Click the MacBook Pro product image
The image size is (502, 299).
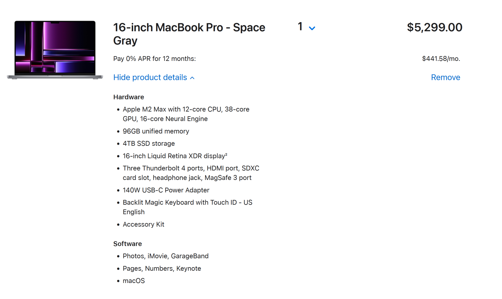point(55,50)
